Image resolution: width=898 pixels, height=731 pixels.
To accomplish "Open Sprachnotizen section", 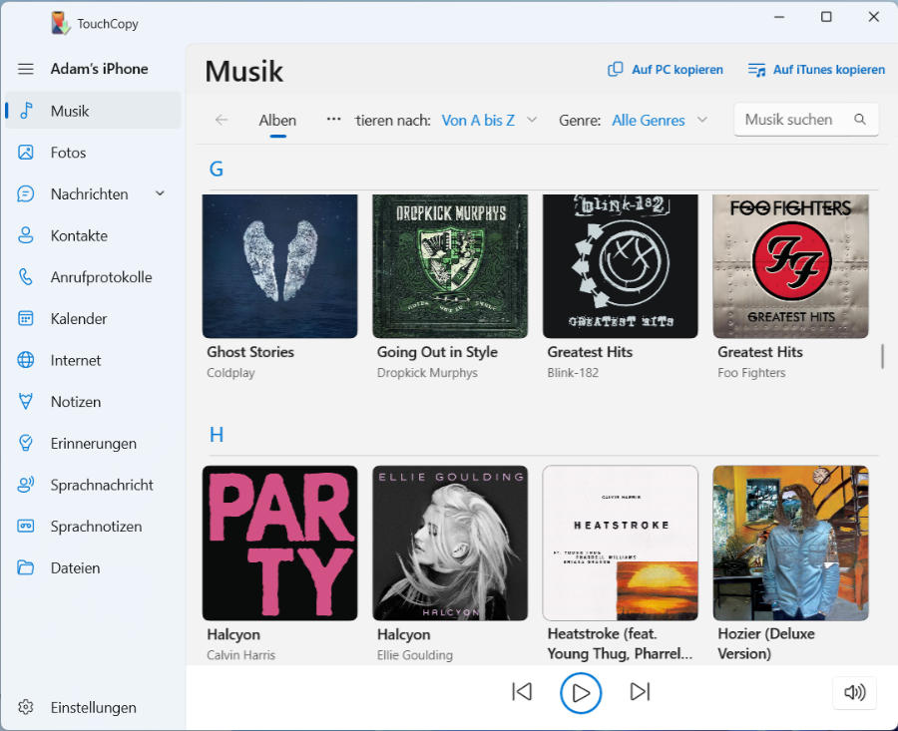I will 93,527.
